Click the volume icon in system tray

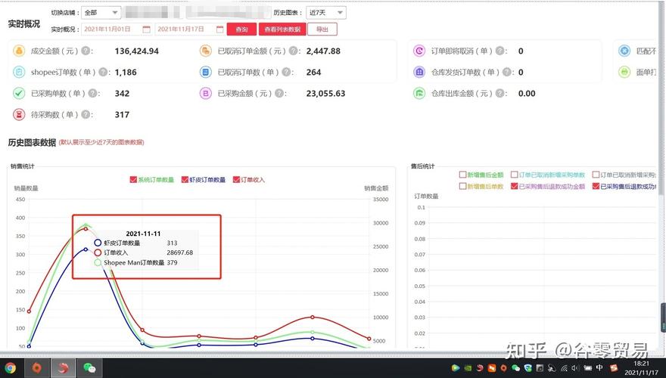[x=575, y=368]
